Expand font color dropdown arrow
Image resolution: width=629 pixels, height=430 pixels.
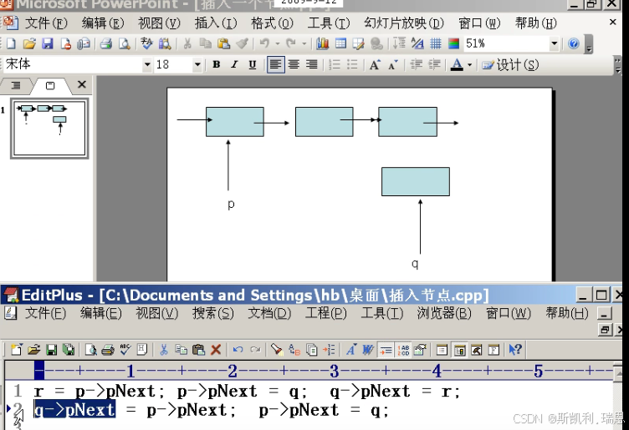click(x=469, y=64)
